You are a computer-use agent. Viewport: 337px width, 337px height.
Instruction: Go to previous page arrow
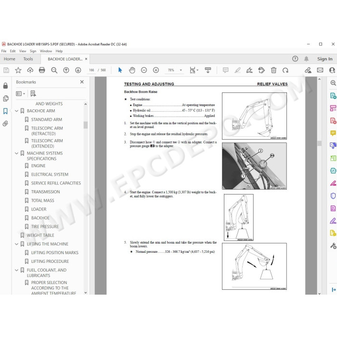(66, 70)
